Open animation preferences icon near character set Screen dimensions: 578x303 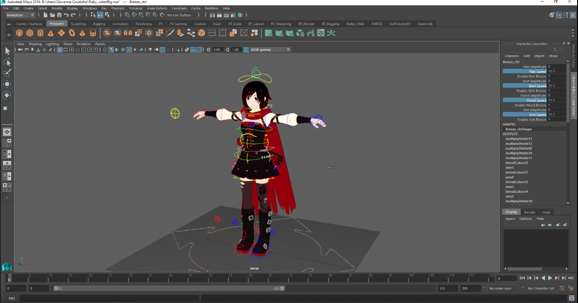pyautogui.click(x=572, y=288)
